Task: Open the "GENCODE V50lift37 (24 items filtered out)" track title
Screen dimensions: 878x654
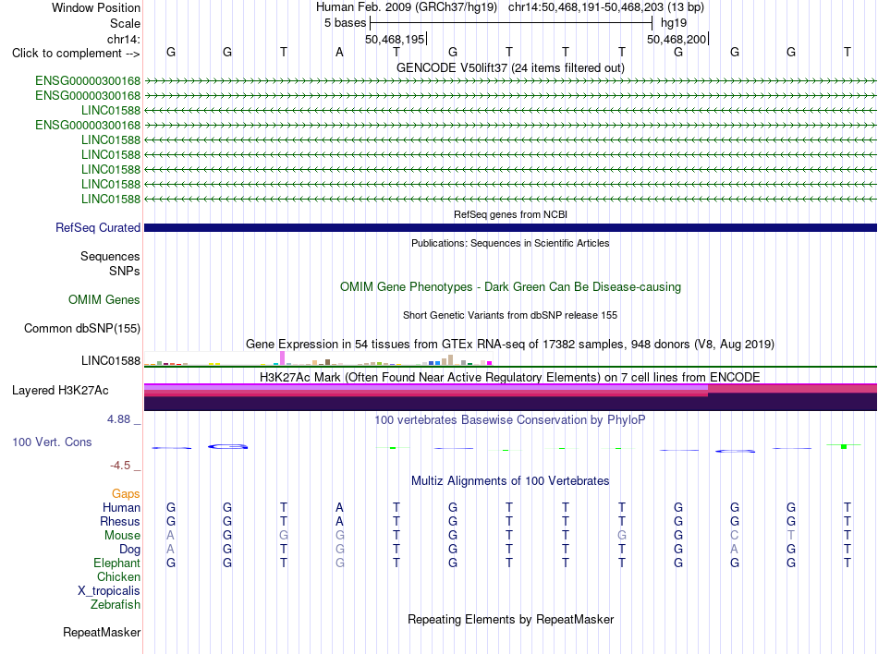Action: tap(510, 67)
